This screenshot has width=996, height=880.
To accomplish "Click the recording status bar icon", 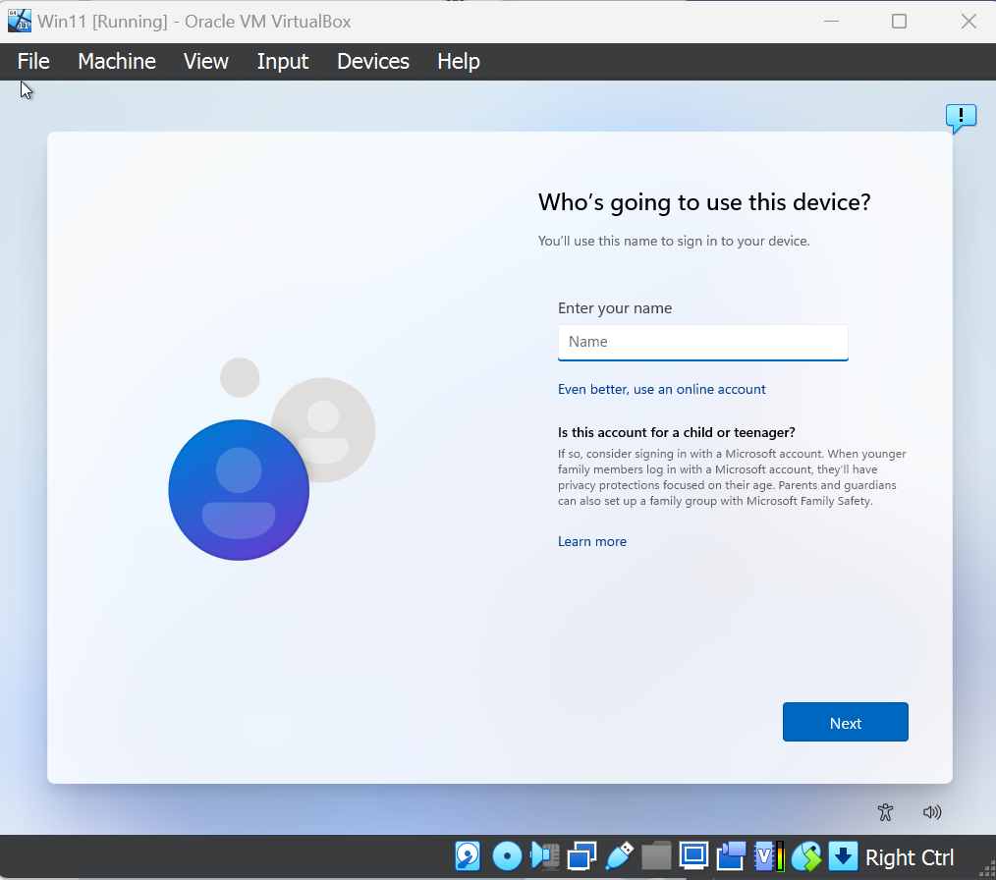I will [731, 856].
